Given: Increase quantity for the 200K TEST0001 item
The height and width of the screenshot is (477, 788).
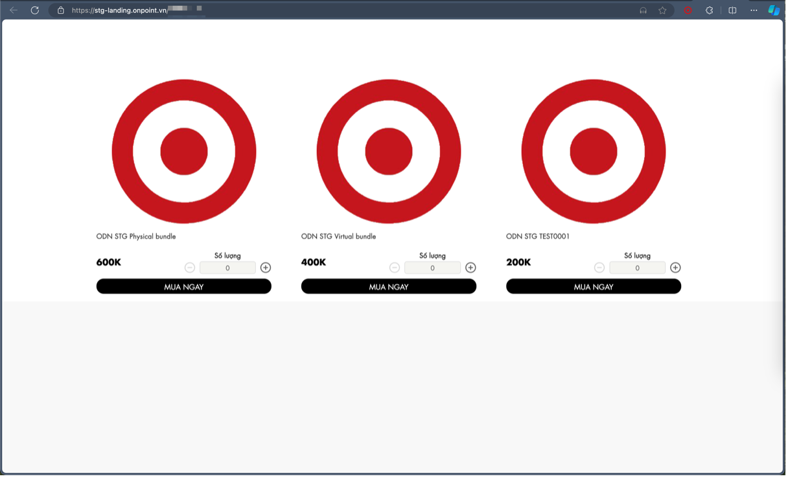Looking at the screenshot, I should click(x=675, y=268).
